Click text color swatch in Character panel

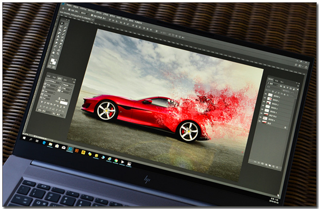click(x=64, y=103)
